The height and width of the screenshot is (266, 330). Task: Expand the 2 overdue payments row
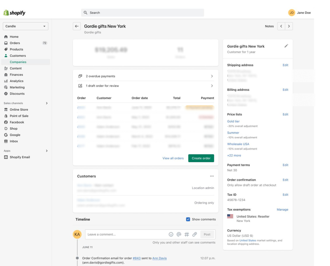coord(146,76)
